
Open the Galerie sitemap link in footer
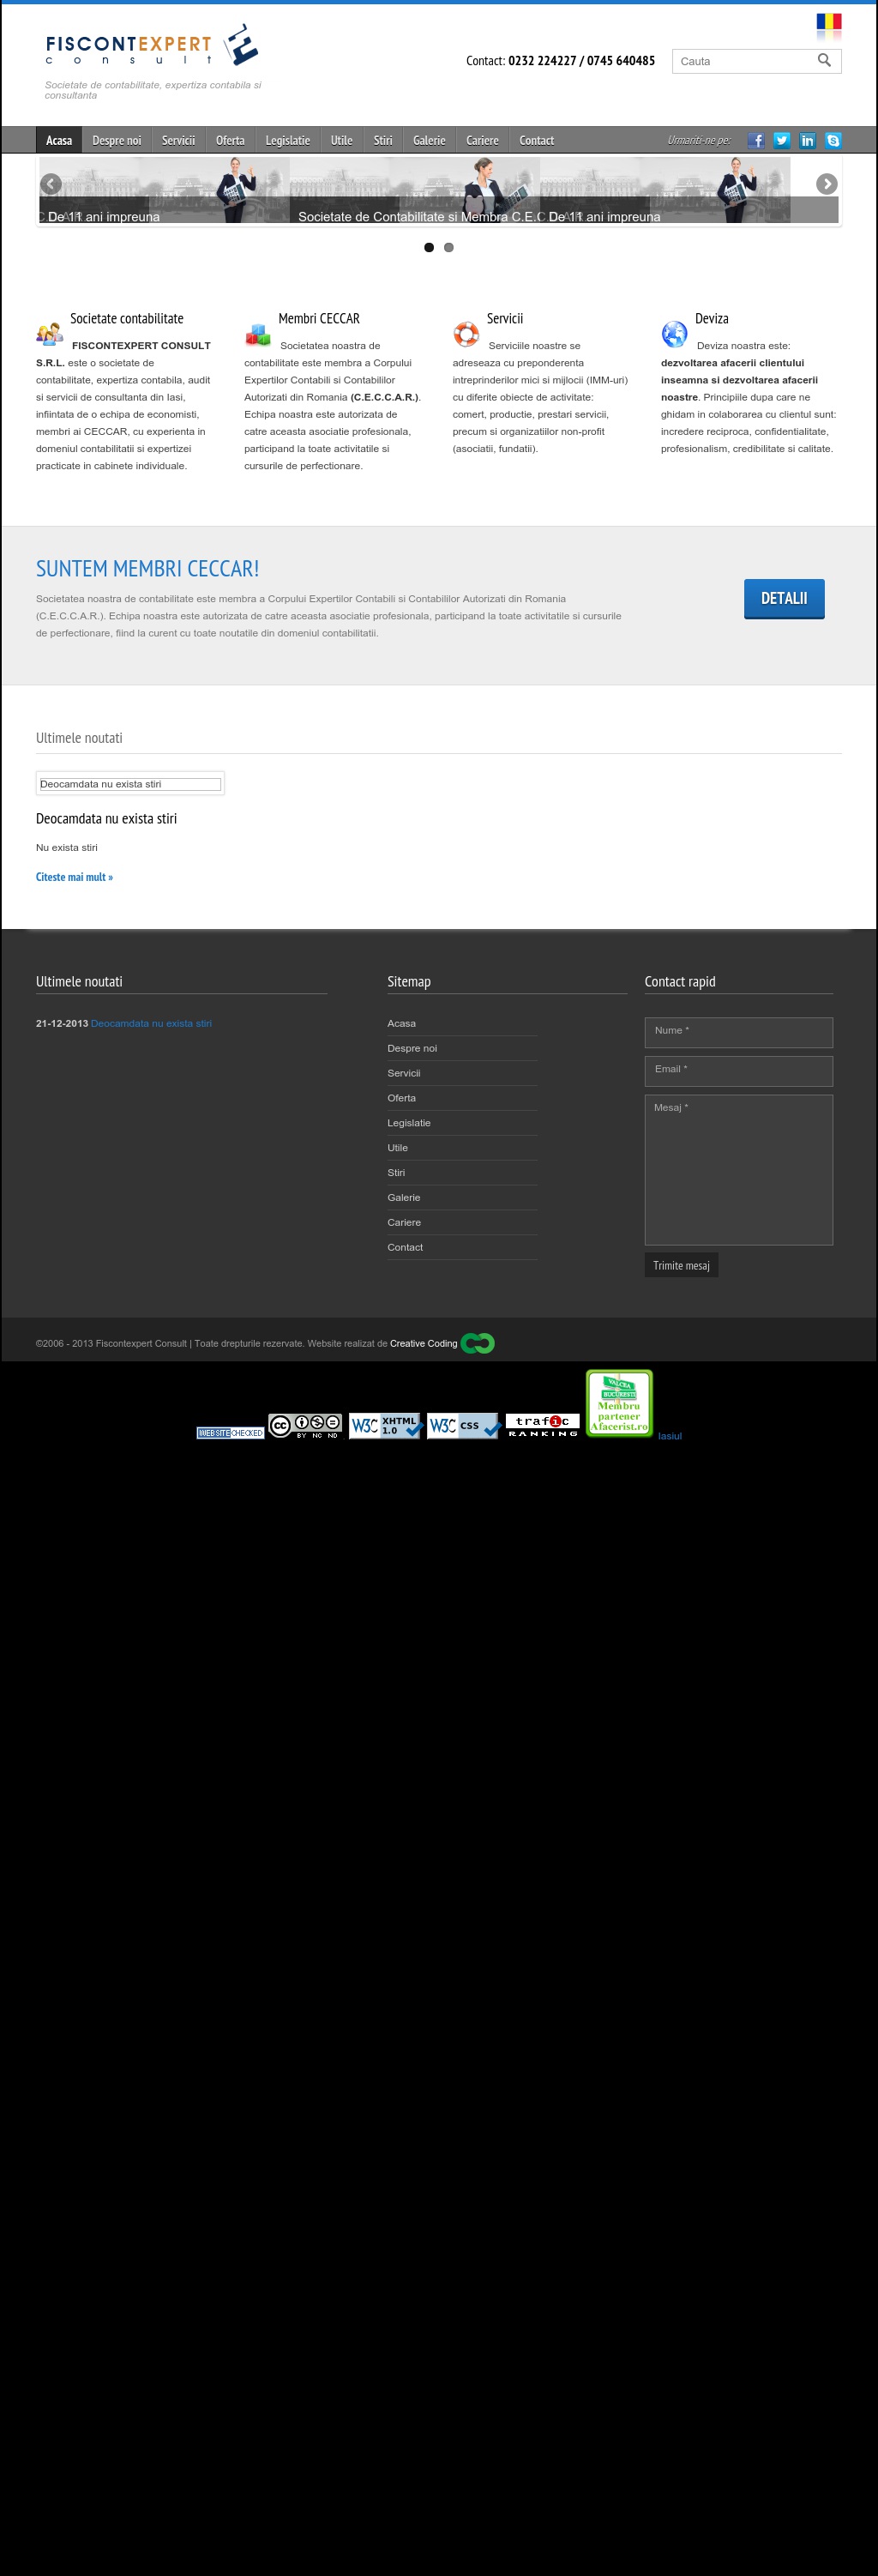[x=404, y=1197]
